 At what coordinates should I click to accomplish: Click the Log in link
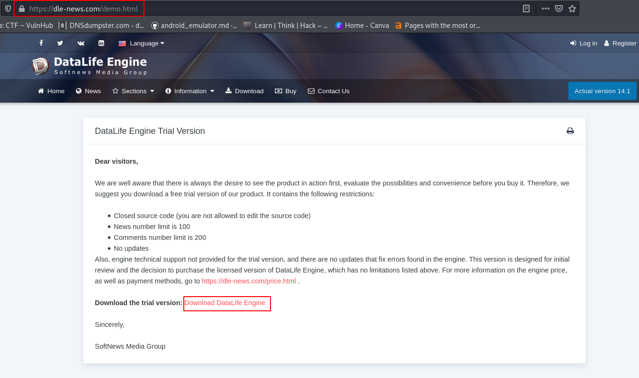tap(584, 43)
